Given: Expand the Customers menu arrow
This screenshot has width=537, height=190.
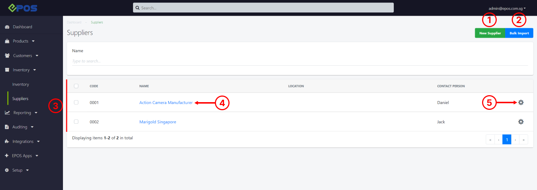Looking at the screenshot, I should (x=37, y=56).
